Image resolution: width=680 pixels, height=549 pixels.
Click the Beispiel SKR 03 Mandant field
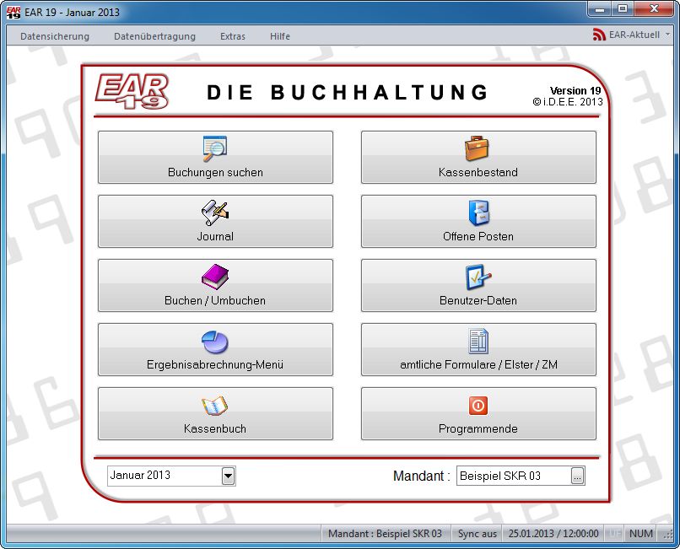514,476
